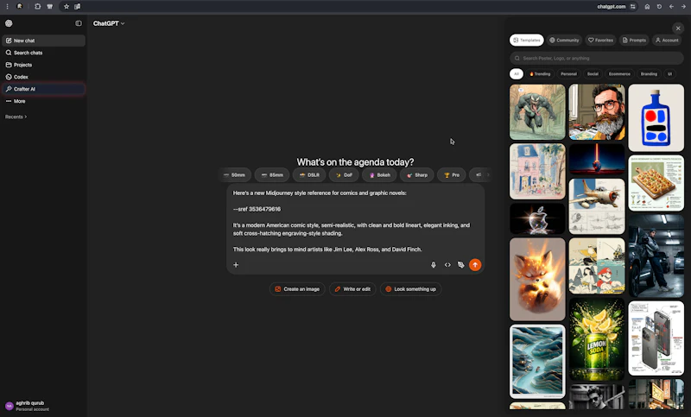Expand the More sidebar menu
The image size is (691, 417).
pos(44,101)
